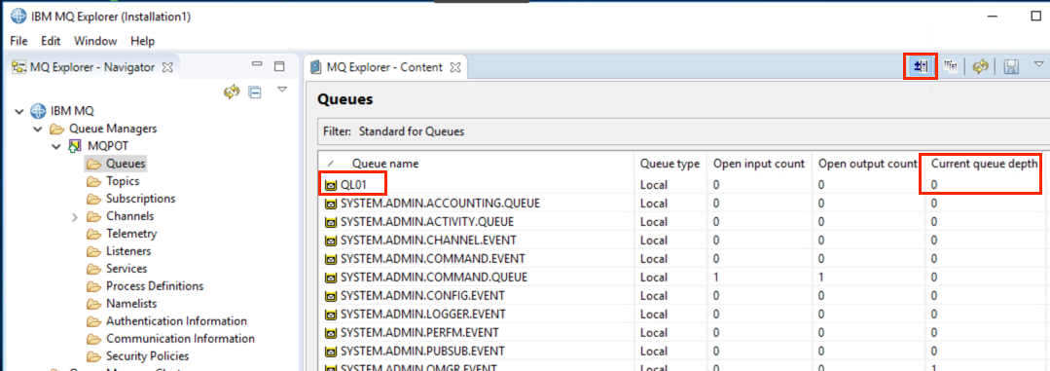Collapse the Queue Managers node
Screen dimensions: 1050x371
[38, 129]
